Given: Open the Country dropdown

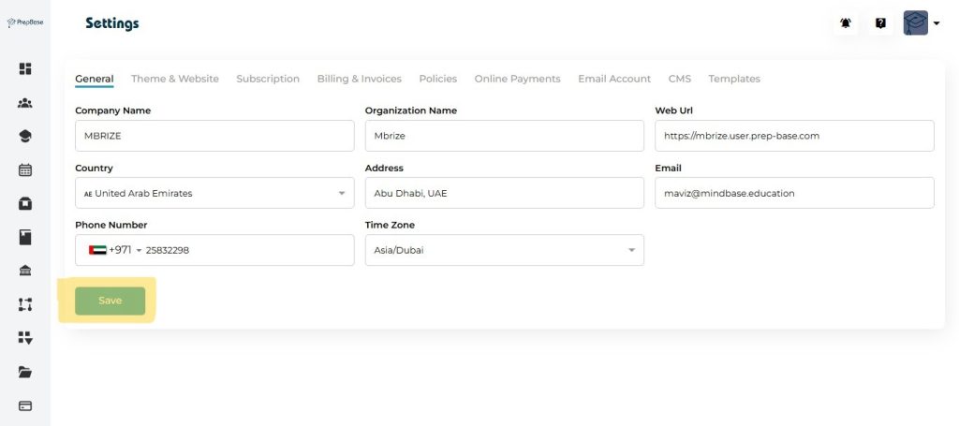Looking at the screenshot, I should [x=214, y=194].
